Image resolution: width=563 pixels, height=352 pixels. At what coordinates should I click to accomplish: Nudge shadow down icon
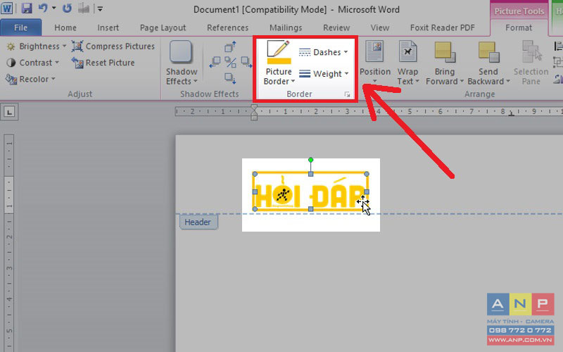pyautogui.click(x=230, y=78)
